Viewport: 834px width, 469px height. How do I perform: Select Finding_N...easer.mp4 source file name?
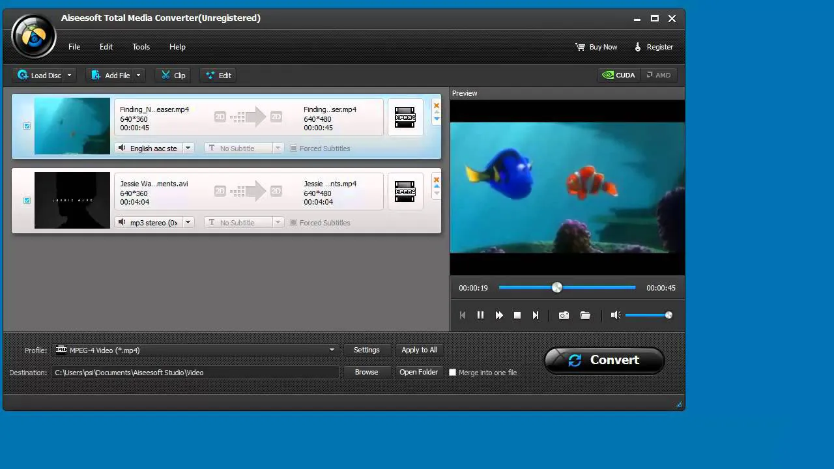[x=154, y=109]
